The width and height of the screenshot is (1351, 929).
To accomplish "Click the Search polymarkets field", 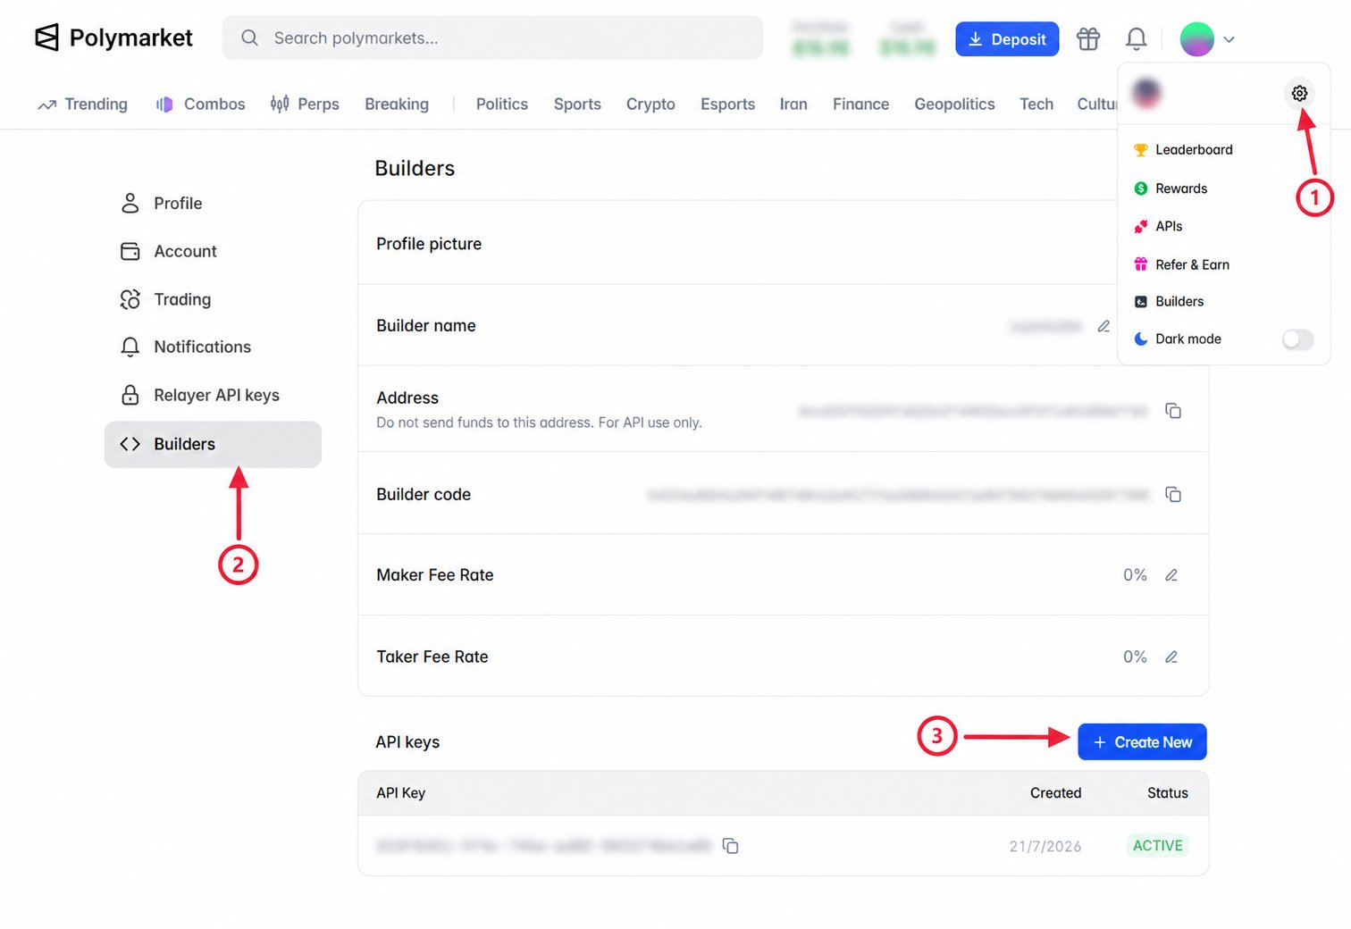I will [x=492, y=38].
